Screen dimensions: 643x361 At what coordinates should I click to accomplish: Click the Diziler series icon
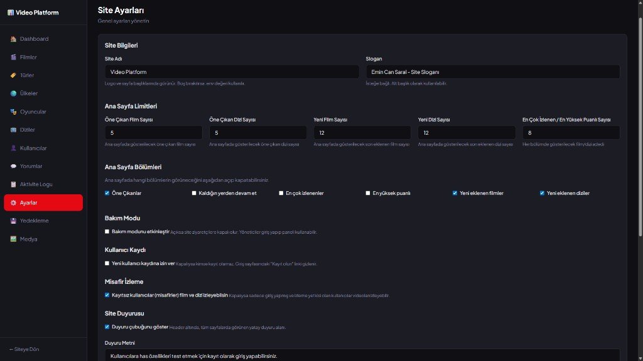[x=14, y=130]
